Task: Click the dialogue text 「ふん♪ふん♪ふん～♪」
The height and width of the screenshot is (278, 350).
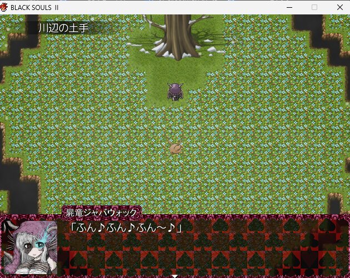Action: pos(126,228)
